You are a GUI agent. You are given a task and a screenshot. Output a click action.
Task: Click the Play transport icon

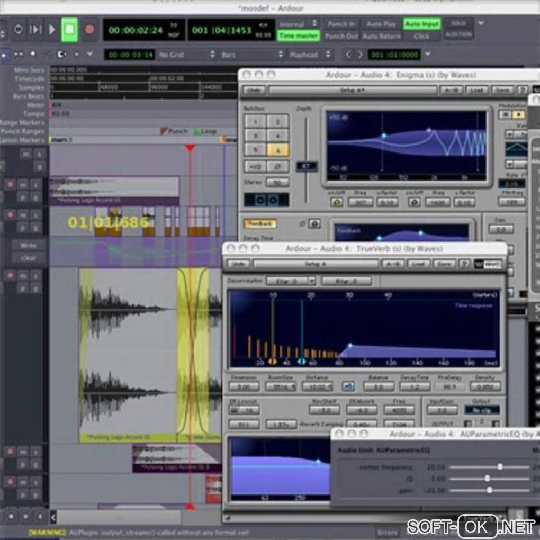52,30
